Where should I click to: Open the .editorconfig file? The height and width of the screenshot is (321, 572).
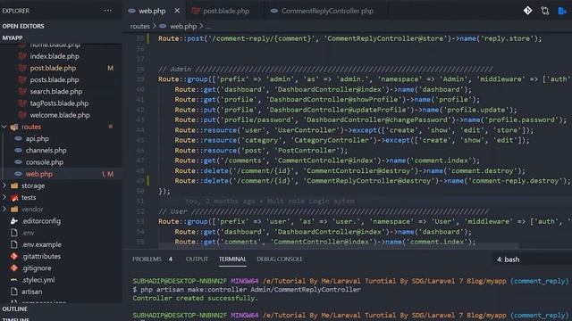pos(41,221)
